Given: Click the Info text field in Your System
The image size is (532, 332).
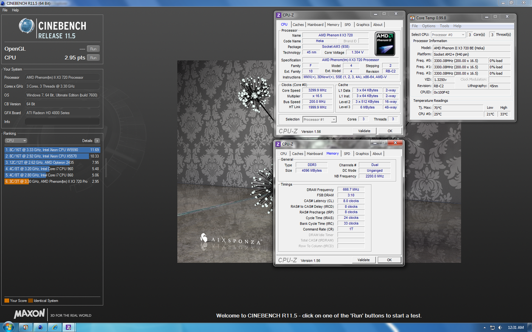Looking at the screenshot, I should click(x=62, y=122).
